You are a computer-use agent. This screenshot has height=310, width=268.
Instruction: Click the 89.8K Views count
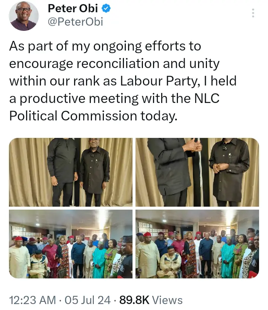[x=151, y=300]
